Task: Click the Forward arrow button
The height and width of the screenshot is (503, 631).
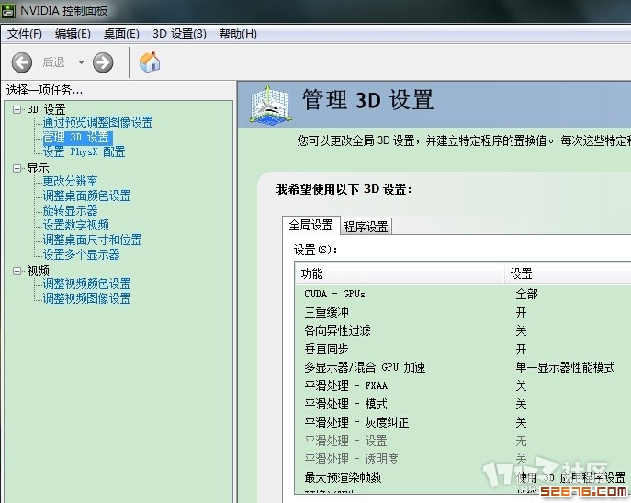Action: point(103,62)
